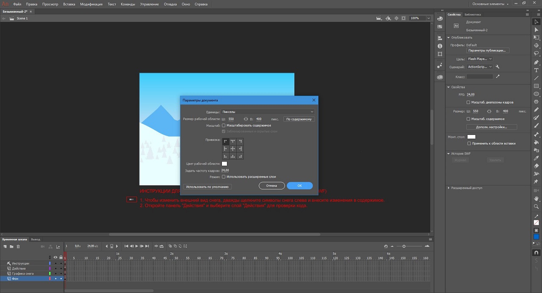Click the Eraser tool
The width and height of the screenshot is (542, 293).
536,166
